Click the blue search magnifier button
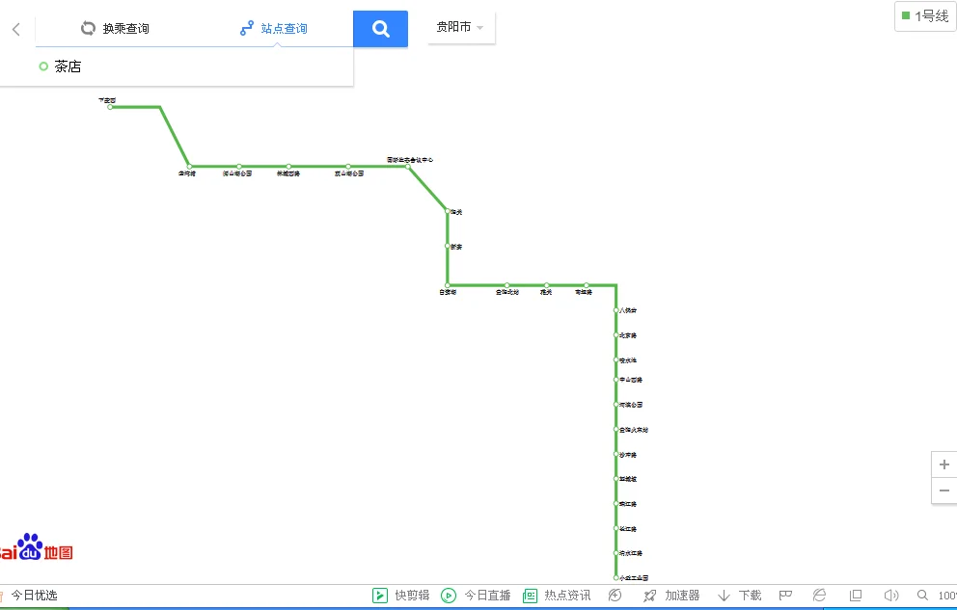Image resolution: width=957 pixels, height=610 pixels. point(380,29)
